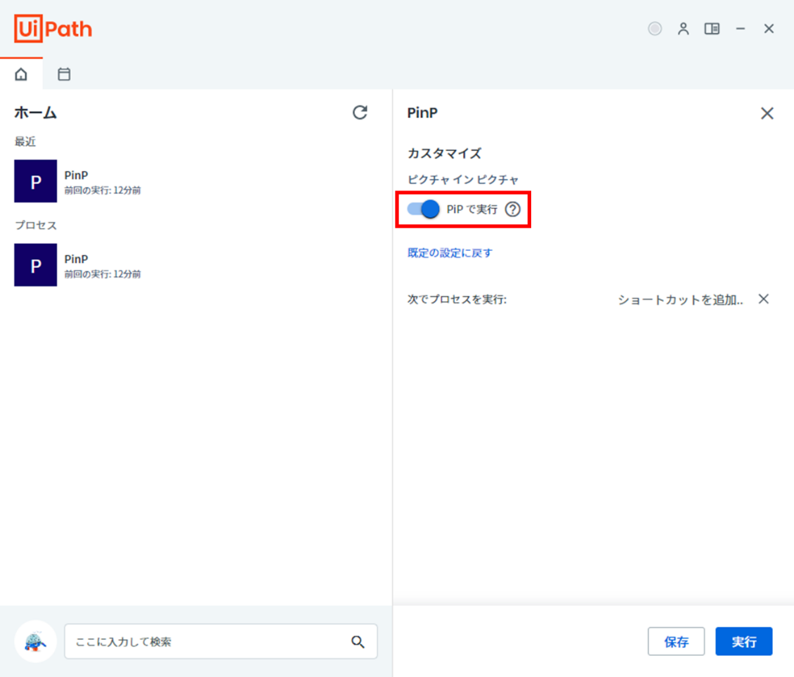The height and width of the screenshot is (677, 794).
Task: Clear the process shortcut with X
Action: tap(764, 299)
